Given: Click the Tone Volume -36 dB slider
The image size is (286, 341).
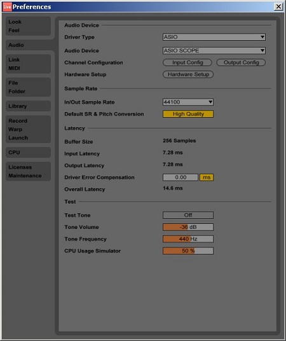Looking at the screenshot, I should pos(188,227).
